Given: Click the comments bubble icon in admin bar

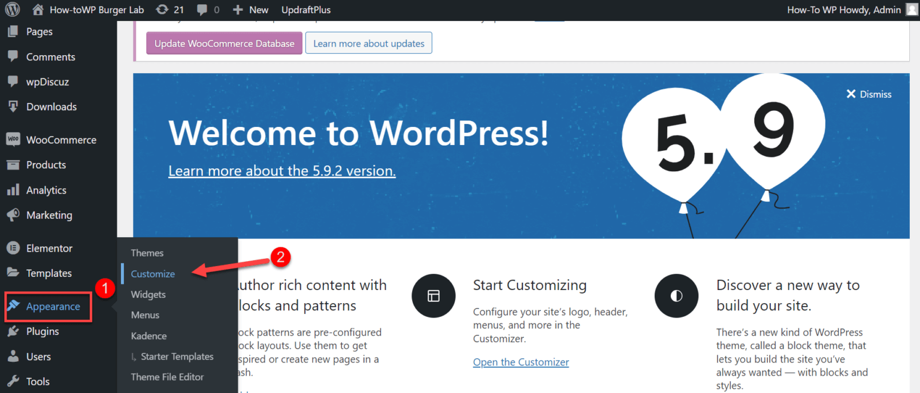Looking at the screenshot, I should click(x=202, y=10).
